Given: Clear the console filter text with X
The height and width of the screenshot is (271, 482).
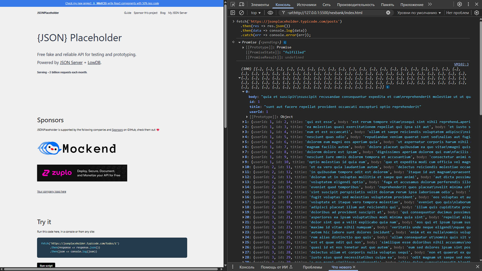Looking at the screenshot, I should click(x=388, y=13).
